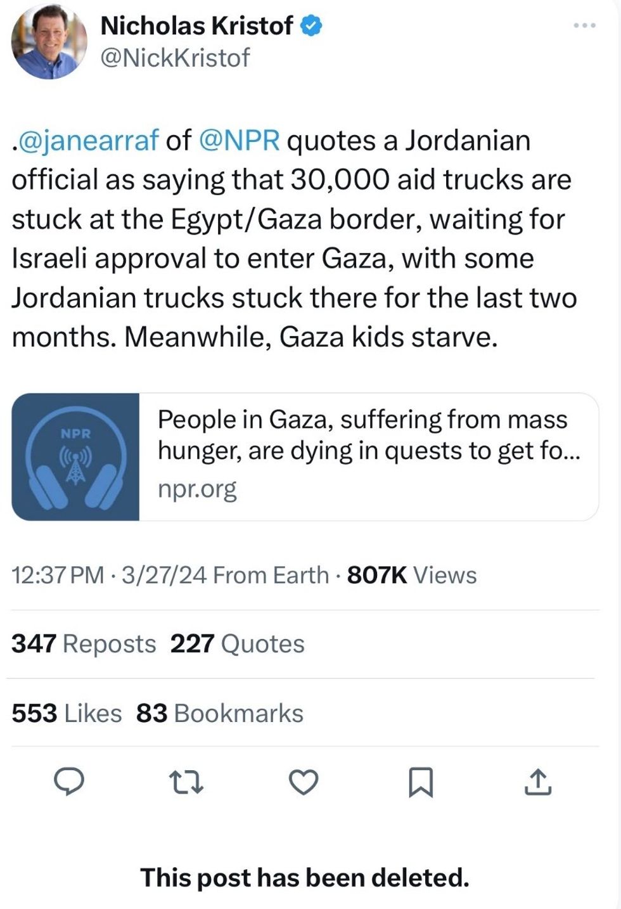This screenshot has height=909, width=621.
Task: Click the @NickKristof handle
Action: [176, 58]
